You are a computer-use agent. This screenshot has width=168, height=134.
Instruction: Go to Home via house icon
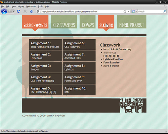tap(32, 11)
